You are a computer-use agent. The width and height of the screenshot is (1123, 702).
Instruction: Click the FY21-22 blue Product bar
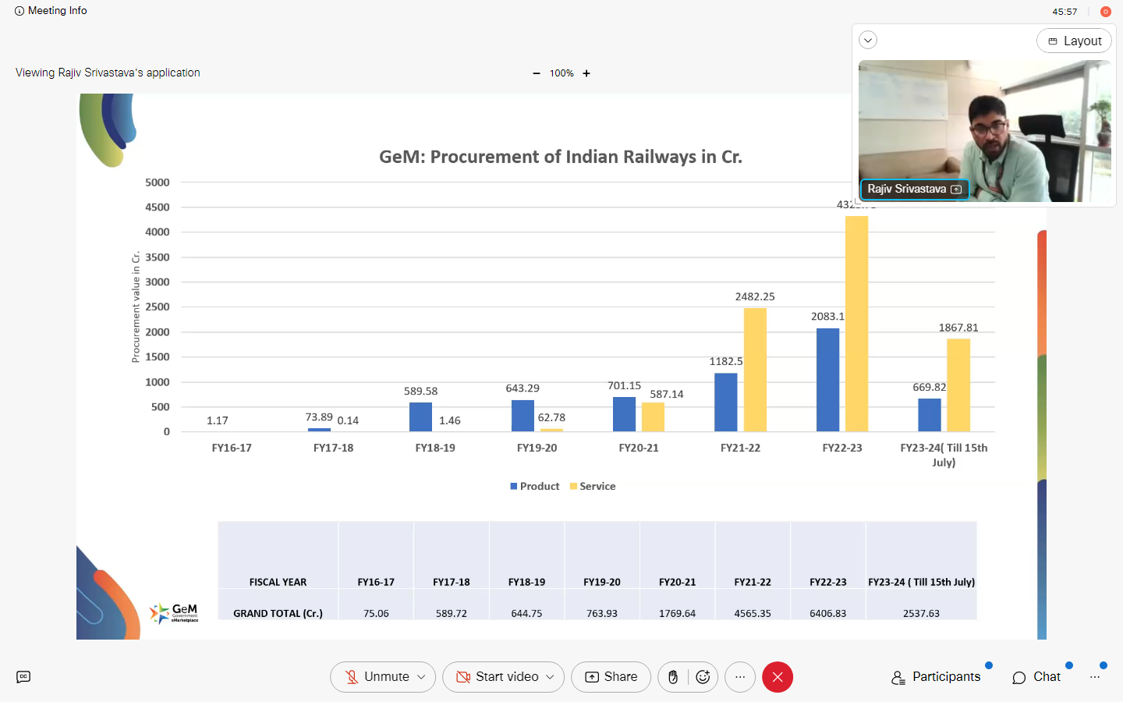[726, 402]
